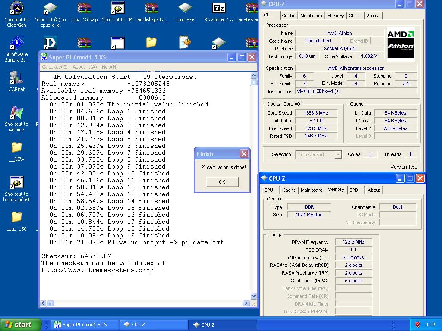Click the http://www.xtremesystems.org/ text line
Screen dimensions: 442x331
(98, 270)
